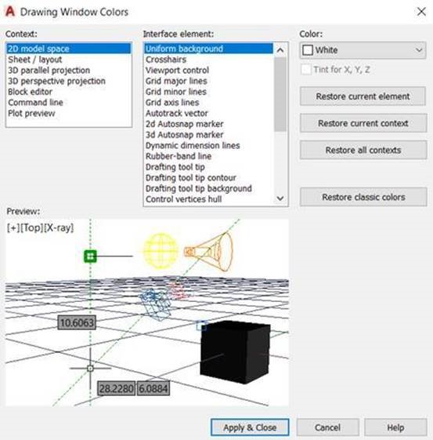Click Restore current element button
Screen dimensions: 433x440
point(363,96)
